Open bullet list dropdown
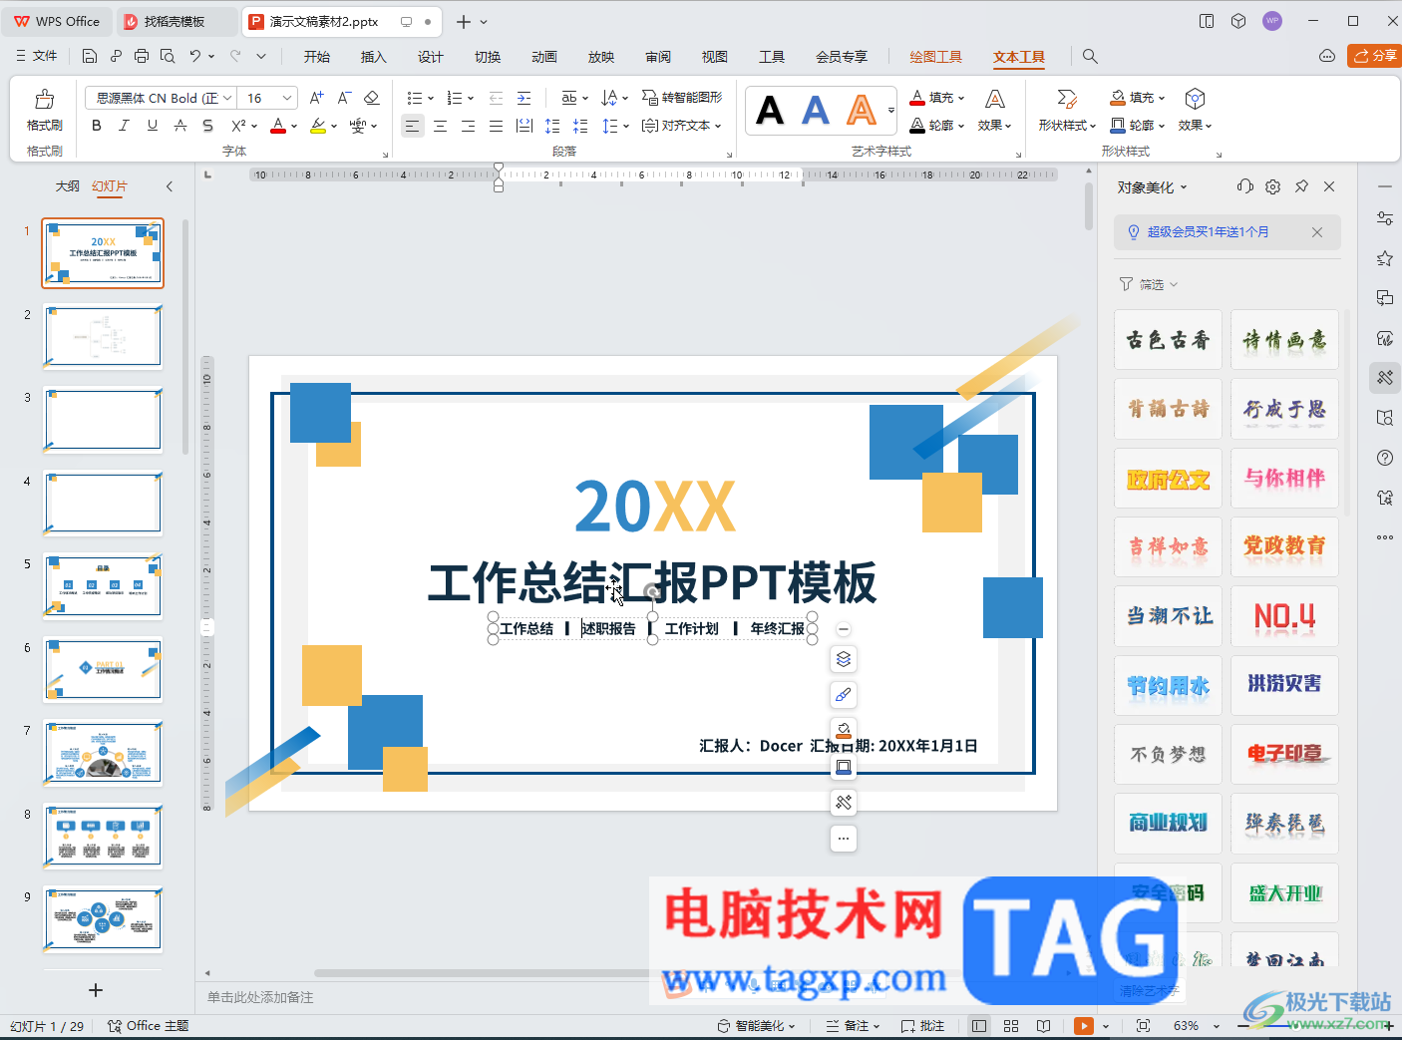The image size is (1402, 1040). click(x=430, y=98)
